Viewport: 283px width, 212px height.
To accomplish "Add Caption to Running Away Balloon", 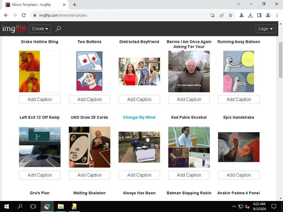I will [x=239, y=99].
